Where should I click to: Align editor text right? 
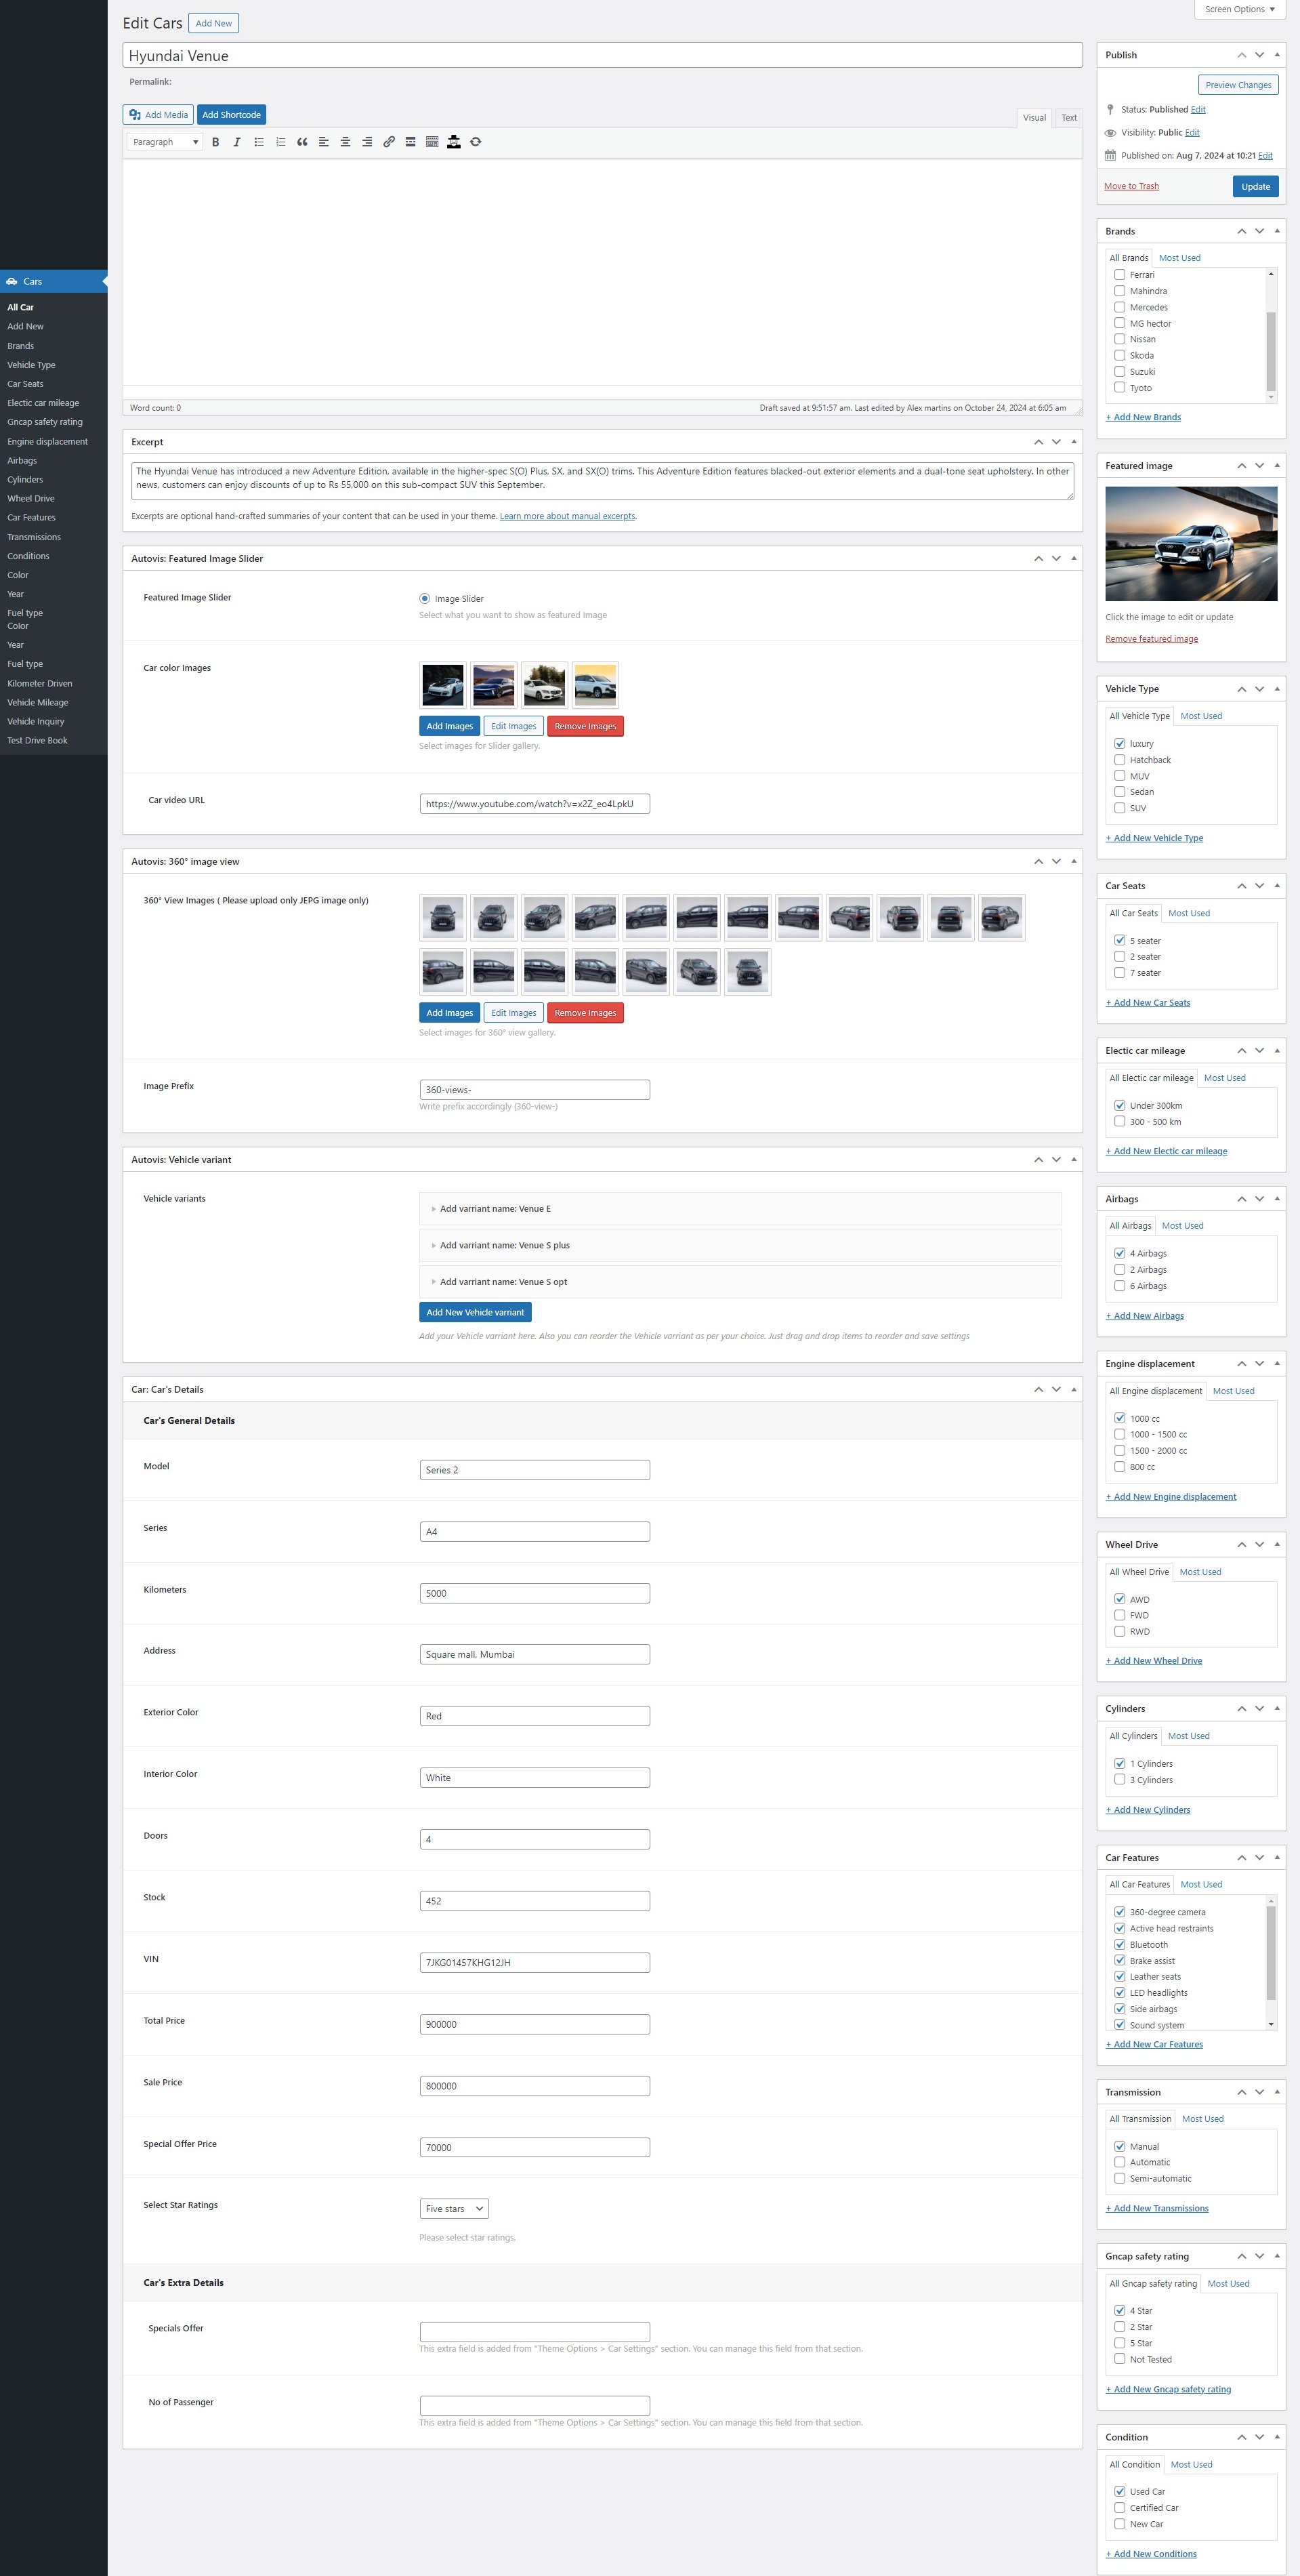coord(366,142)
